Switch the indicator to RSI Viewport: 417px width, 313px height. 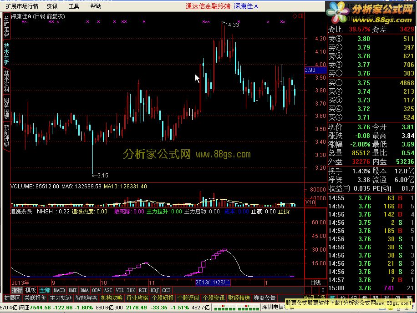142,290
